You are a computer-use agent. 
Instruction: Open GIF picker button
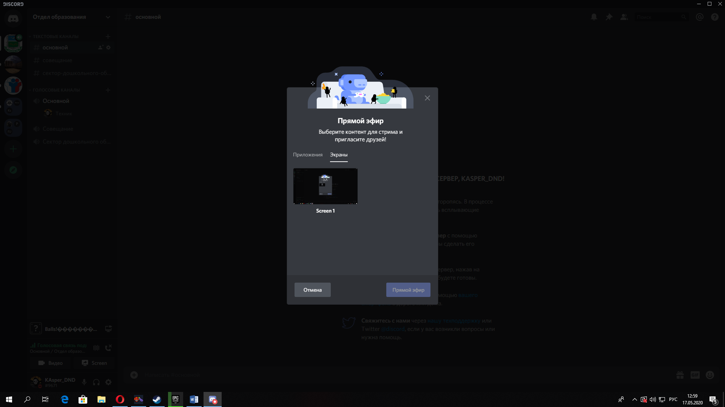pos(695,375)
